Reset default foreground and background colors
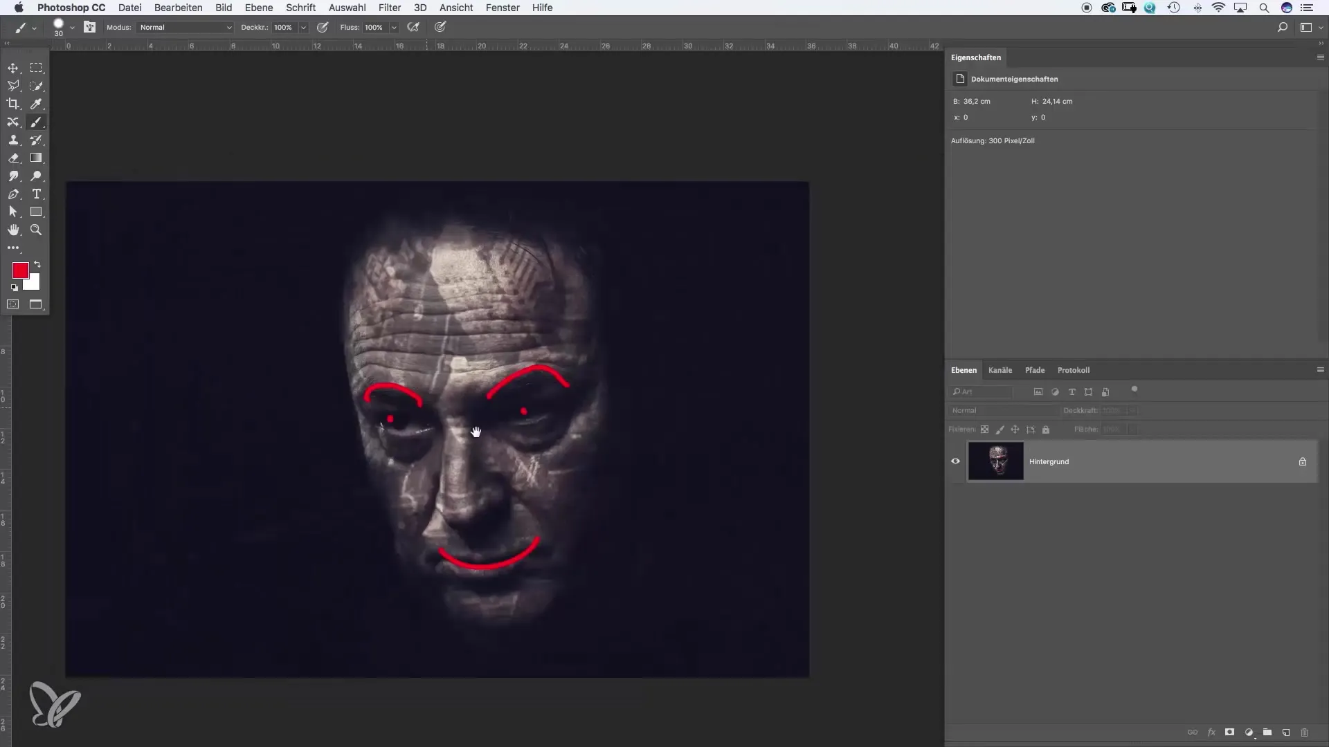Viewport: 1329px width, 747px height. tap(14, 287)
